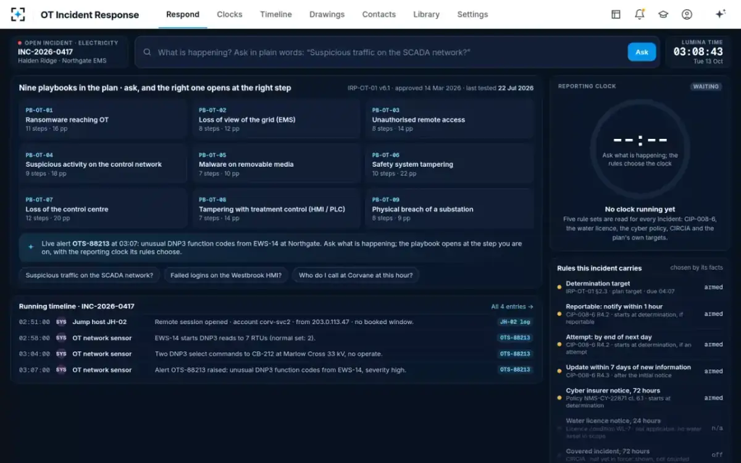Open the notifications bell

[x=640, y=14]
